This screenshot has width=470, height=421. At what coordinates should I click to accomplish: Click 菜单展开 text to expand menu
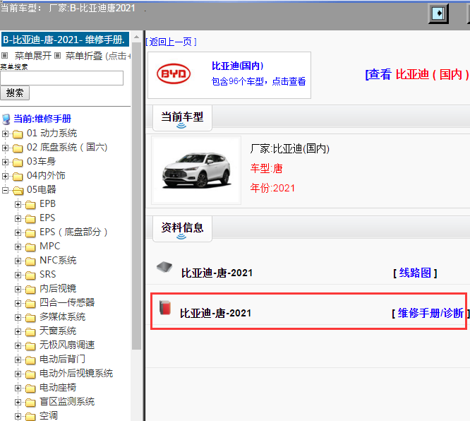(x=33, y=56)
